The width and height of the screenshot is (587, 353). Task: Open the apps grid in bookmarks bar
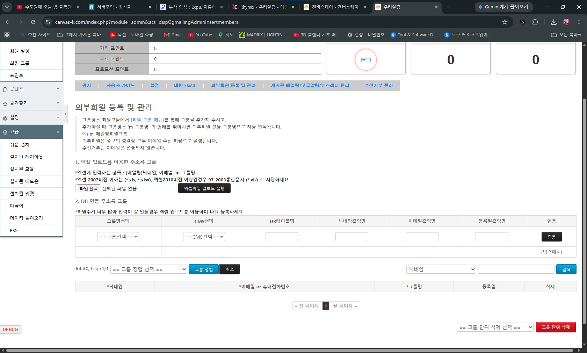[7, 35]
